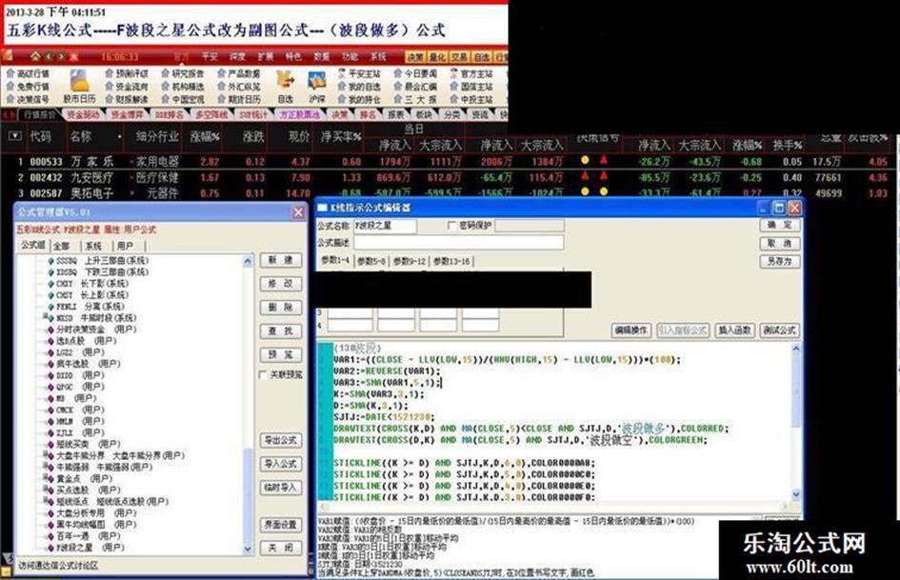Open the 系统 menu in the top bar
Screen dimensions: 900x580
pos(378,57)
